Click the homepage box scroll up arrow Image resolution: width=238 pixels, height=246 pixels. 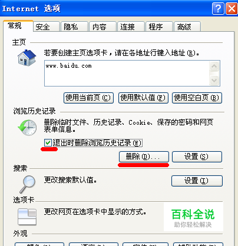[214, 67]
